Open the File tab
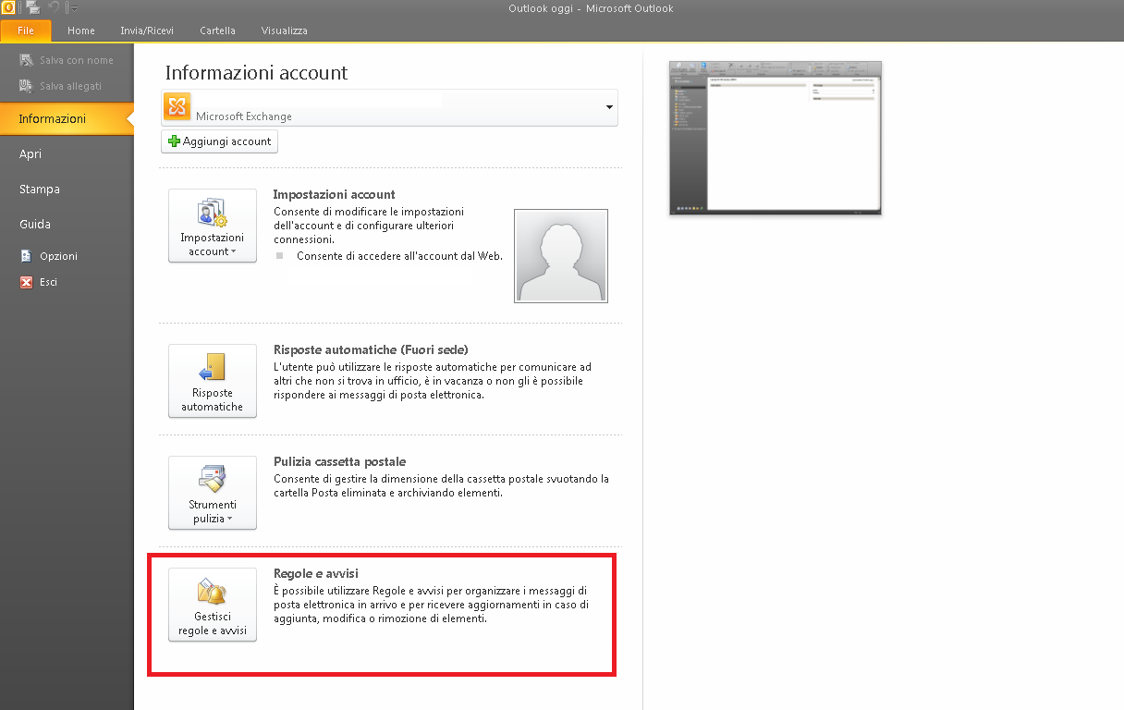The image size is (1124, 710). point(26,31)
